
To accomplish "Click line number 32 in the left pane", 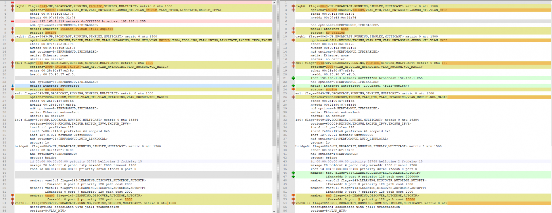I will [4, 120].
